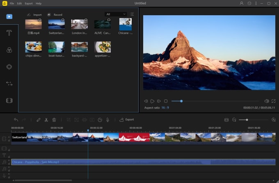Open the Overlays panel

9,67
